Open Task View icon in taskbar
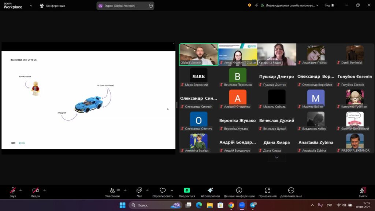The height and width of the screenshot is (211, 375). click(x=189, y=205)
